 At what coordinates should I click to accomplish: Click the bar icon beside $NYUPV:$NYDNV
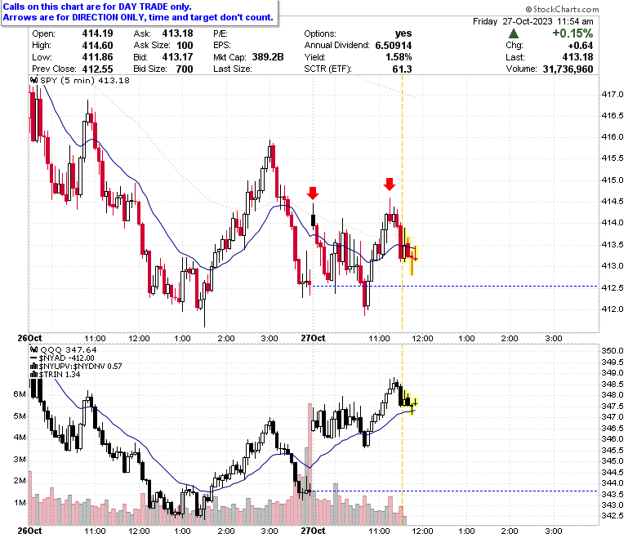tap(34, 367)
